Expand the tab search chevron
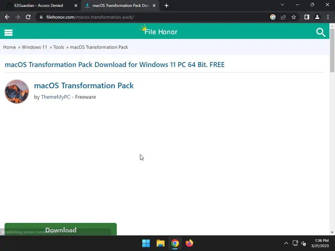 tap(282, 5)
